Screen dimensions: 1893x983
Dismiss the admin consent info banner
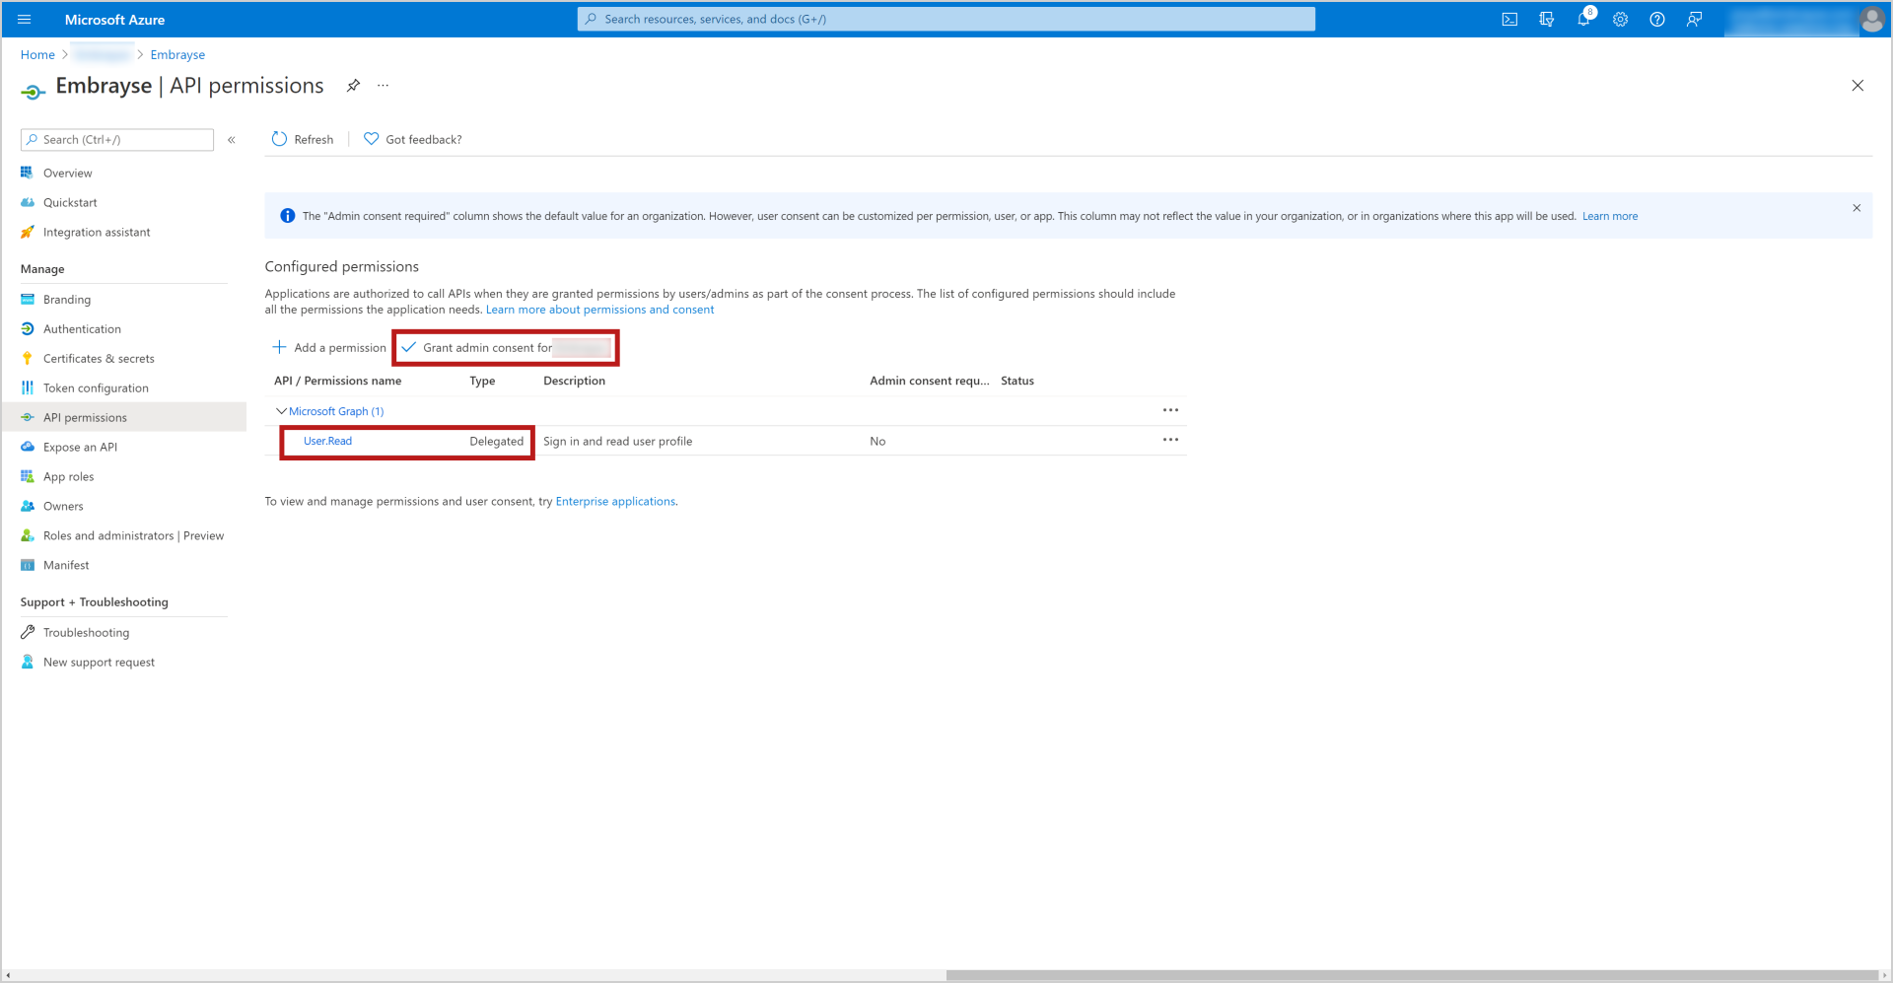(1857, 208)
